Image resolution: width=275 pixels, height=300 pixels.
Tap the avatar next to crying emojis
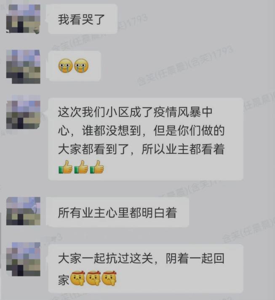[23, 67]
